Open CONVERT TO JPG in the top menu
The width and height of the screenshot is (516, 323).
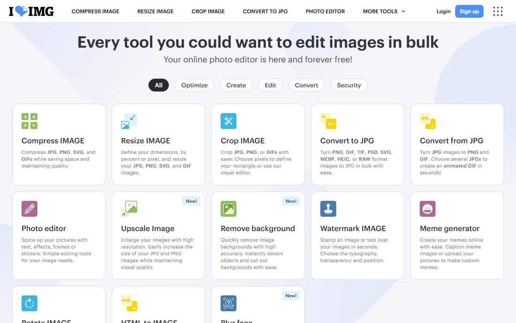click(x=265, y=11)
